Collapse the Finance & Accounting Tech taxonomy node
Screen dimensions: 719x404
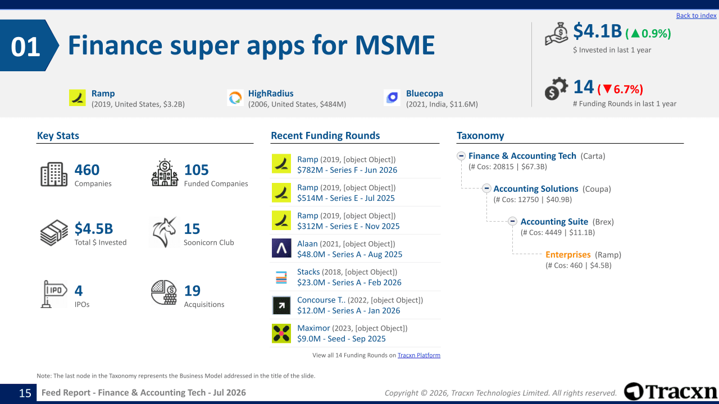coord(461,156)
